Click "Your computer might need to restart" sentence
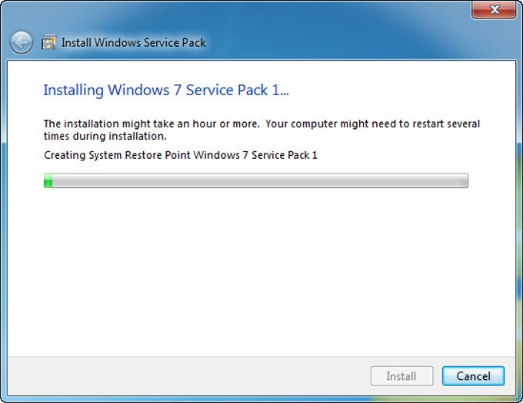Viewport: 523px width, 403px height. (x=378, y=124)
